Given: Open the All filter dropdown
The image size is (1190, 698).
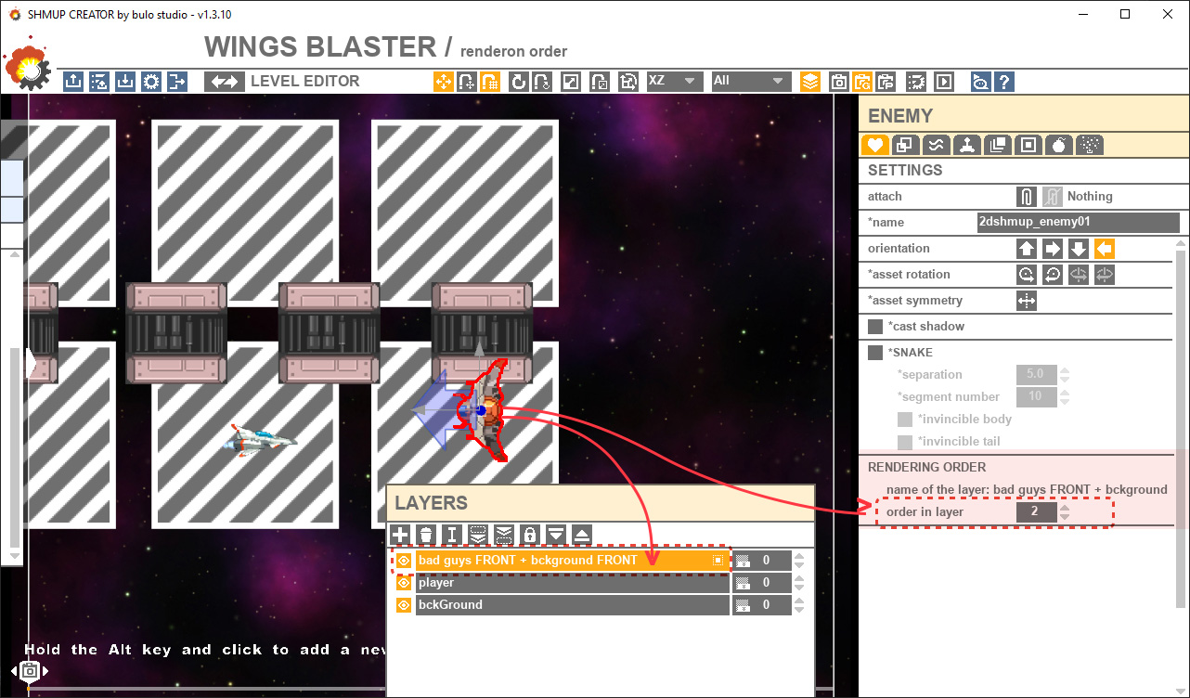Looking at the screenshot, I should 751,81.
